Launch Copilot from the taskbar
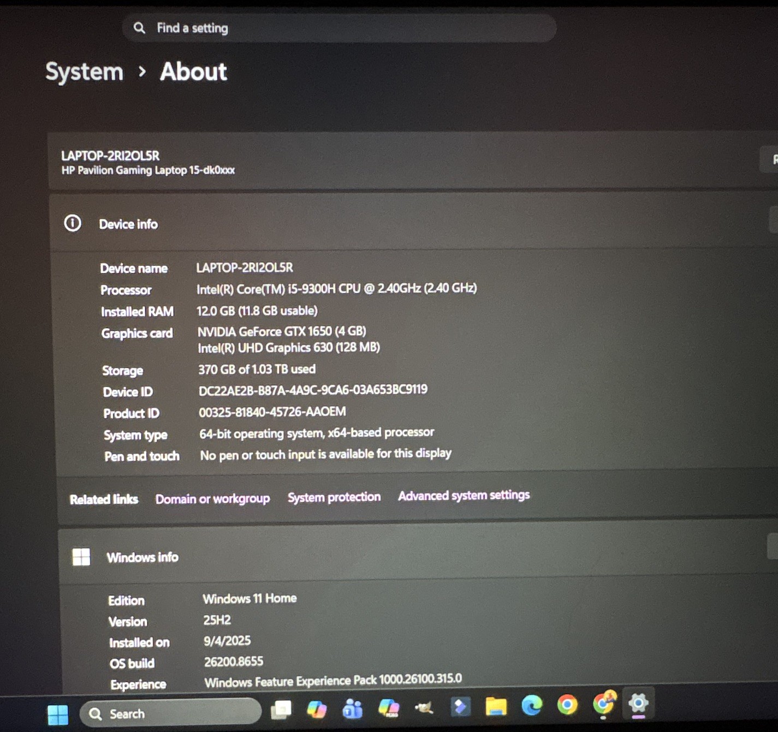Screen dimensions: 778x732 point(317,709)
